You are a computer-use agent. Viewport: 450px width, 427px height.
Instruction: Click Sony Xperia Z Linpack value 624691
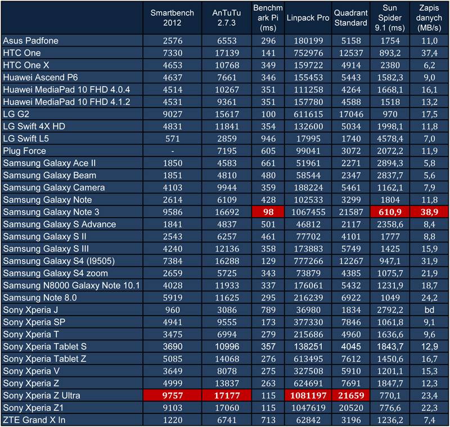point(308,383)
